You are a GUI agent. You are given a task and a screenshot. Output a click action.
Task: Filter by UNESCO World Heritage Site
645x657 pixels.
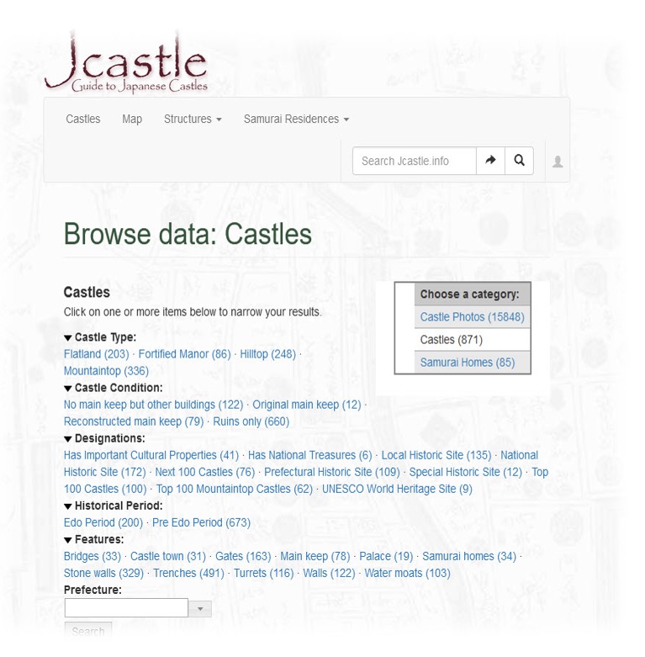click(397, 489)
